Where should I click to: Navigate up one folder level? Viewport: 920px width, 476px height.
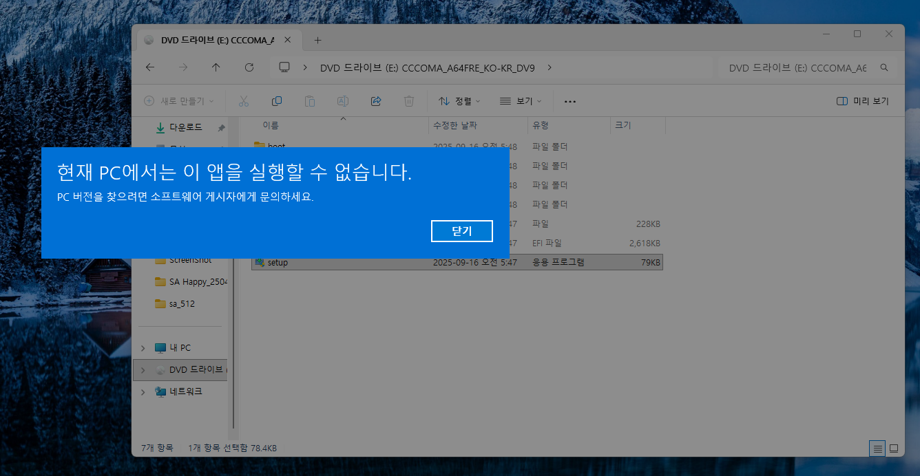tap(216, 67)
